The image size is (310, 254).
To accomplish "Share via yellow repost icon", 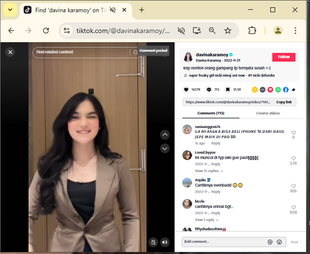I will click(255, 89).
